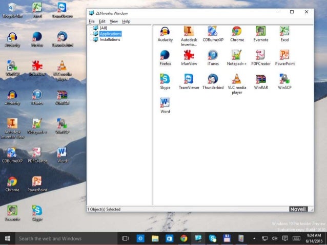Select the Excel desktop shortcut
The height and width of the screenshot is (245, 327).
[x=37, y=10]
